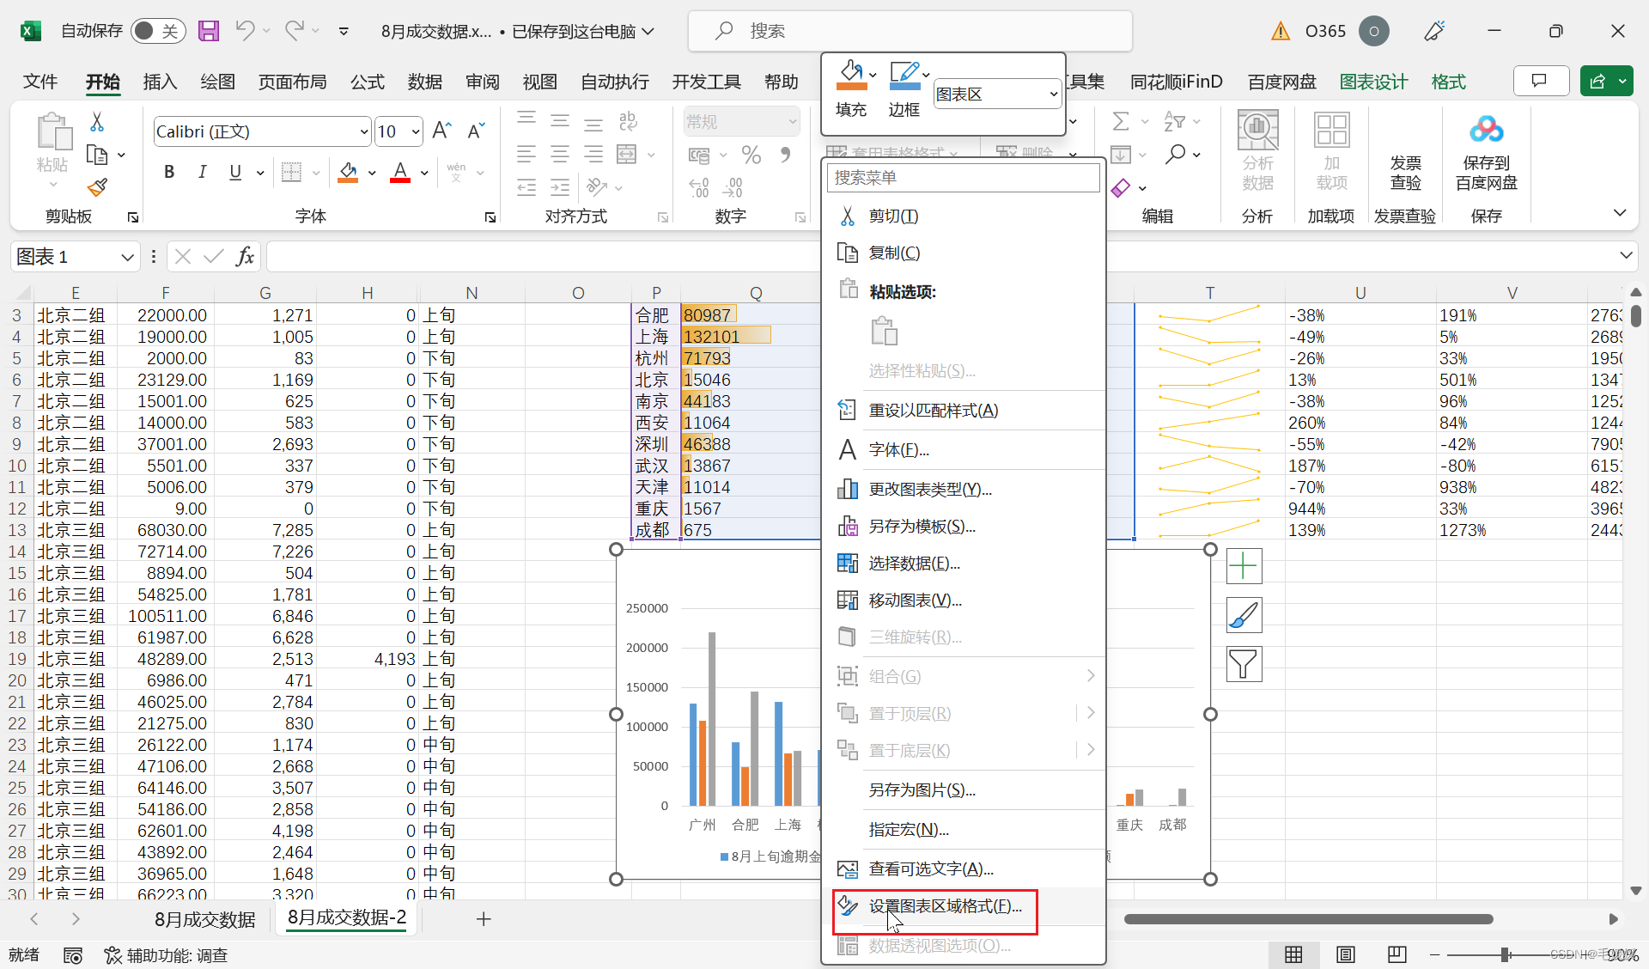Viewport: 1649px width, 969px height.
Task: Choose 移动图表 from context menu
Action: pyautogui.click(x=963, y=600)
